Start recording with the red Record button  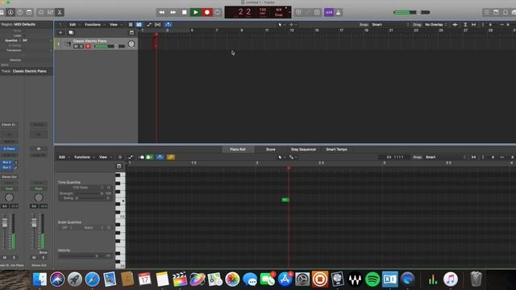(207, 13)
